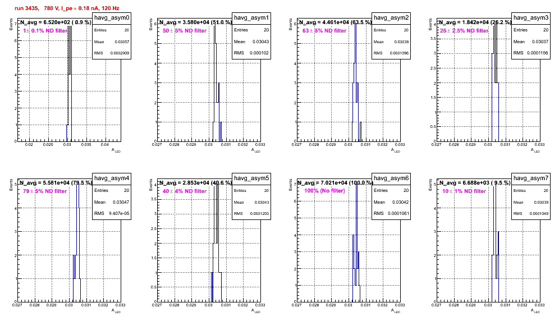Select the 'N_avg = 6.520e+02 ( 0.9.%)' label
This screenshot has width=559, height=321.
[55, 22]
